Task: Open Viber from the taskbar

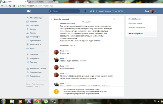Action: (30, 101)
